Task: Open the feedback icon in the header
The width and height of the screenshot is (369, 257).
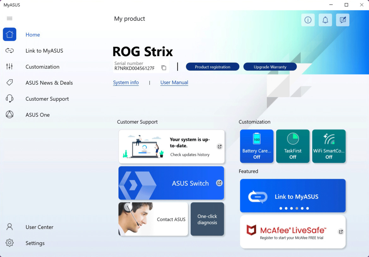Action: click(343, 20)
